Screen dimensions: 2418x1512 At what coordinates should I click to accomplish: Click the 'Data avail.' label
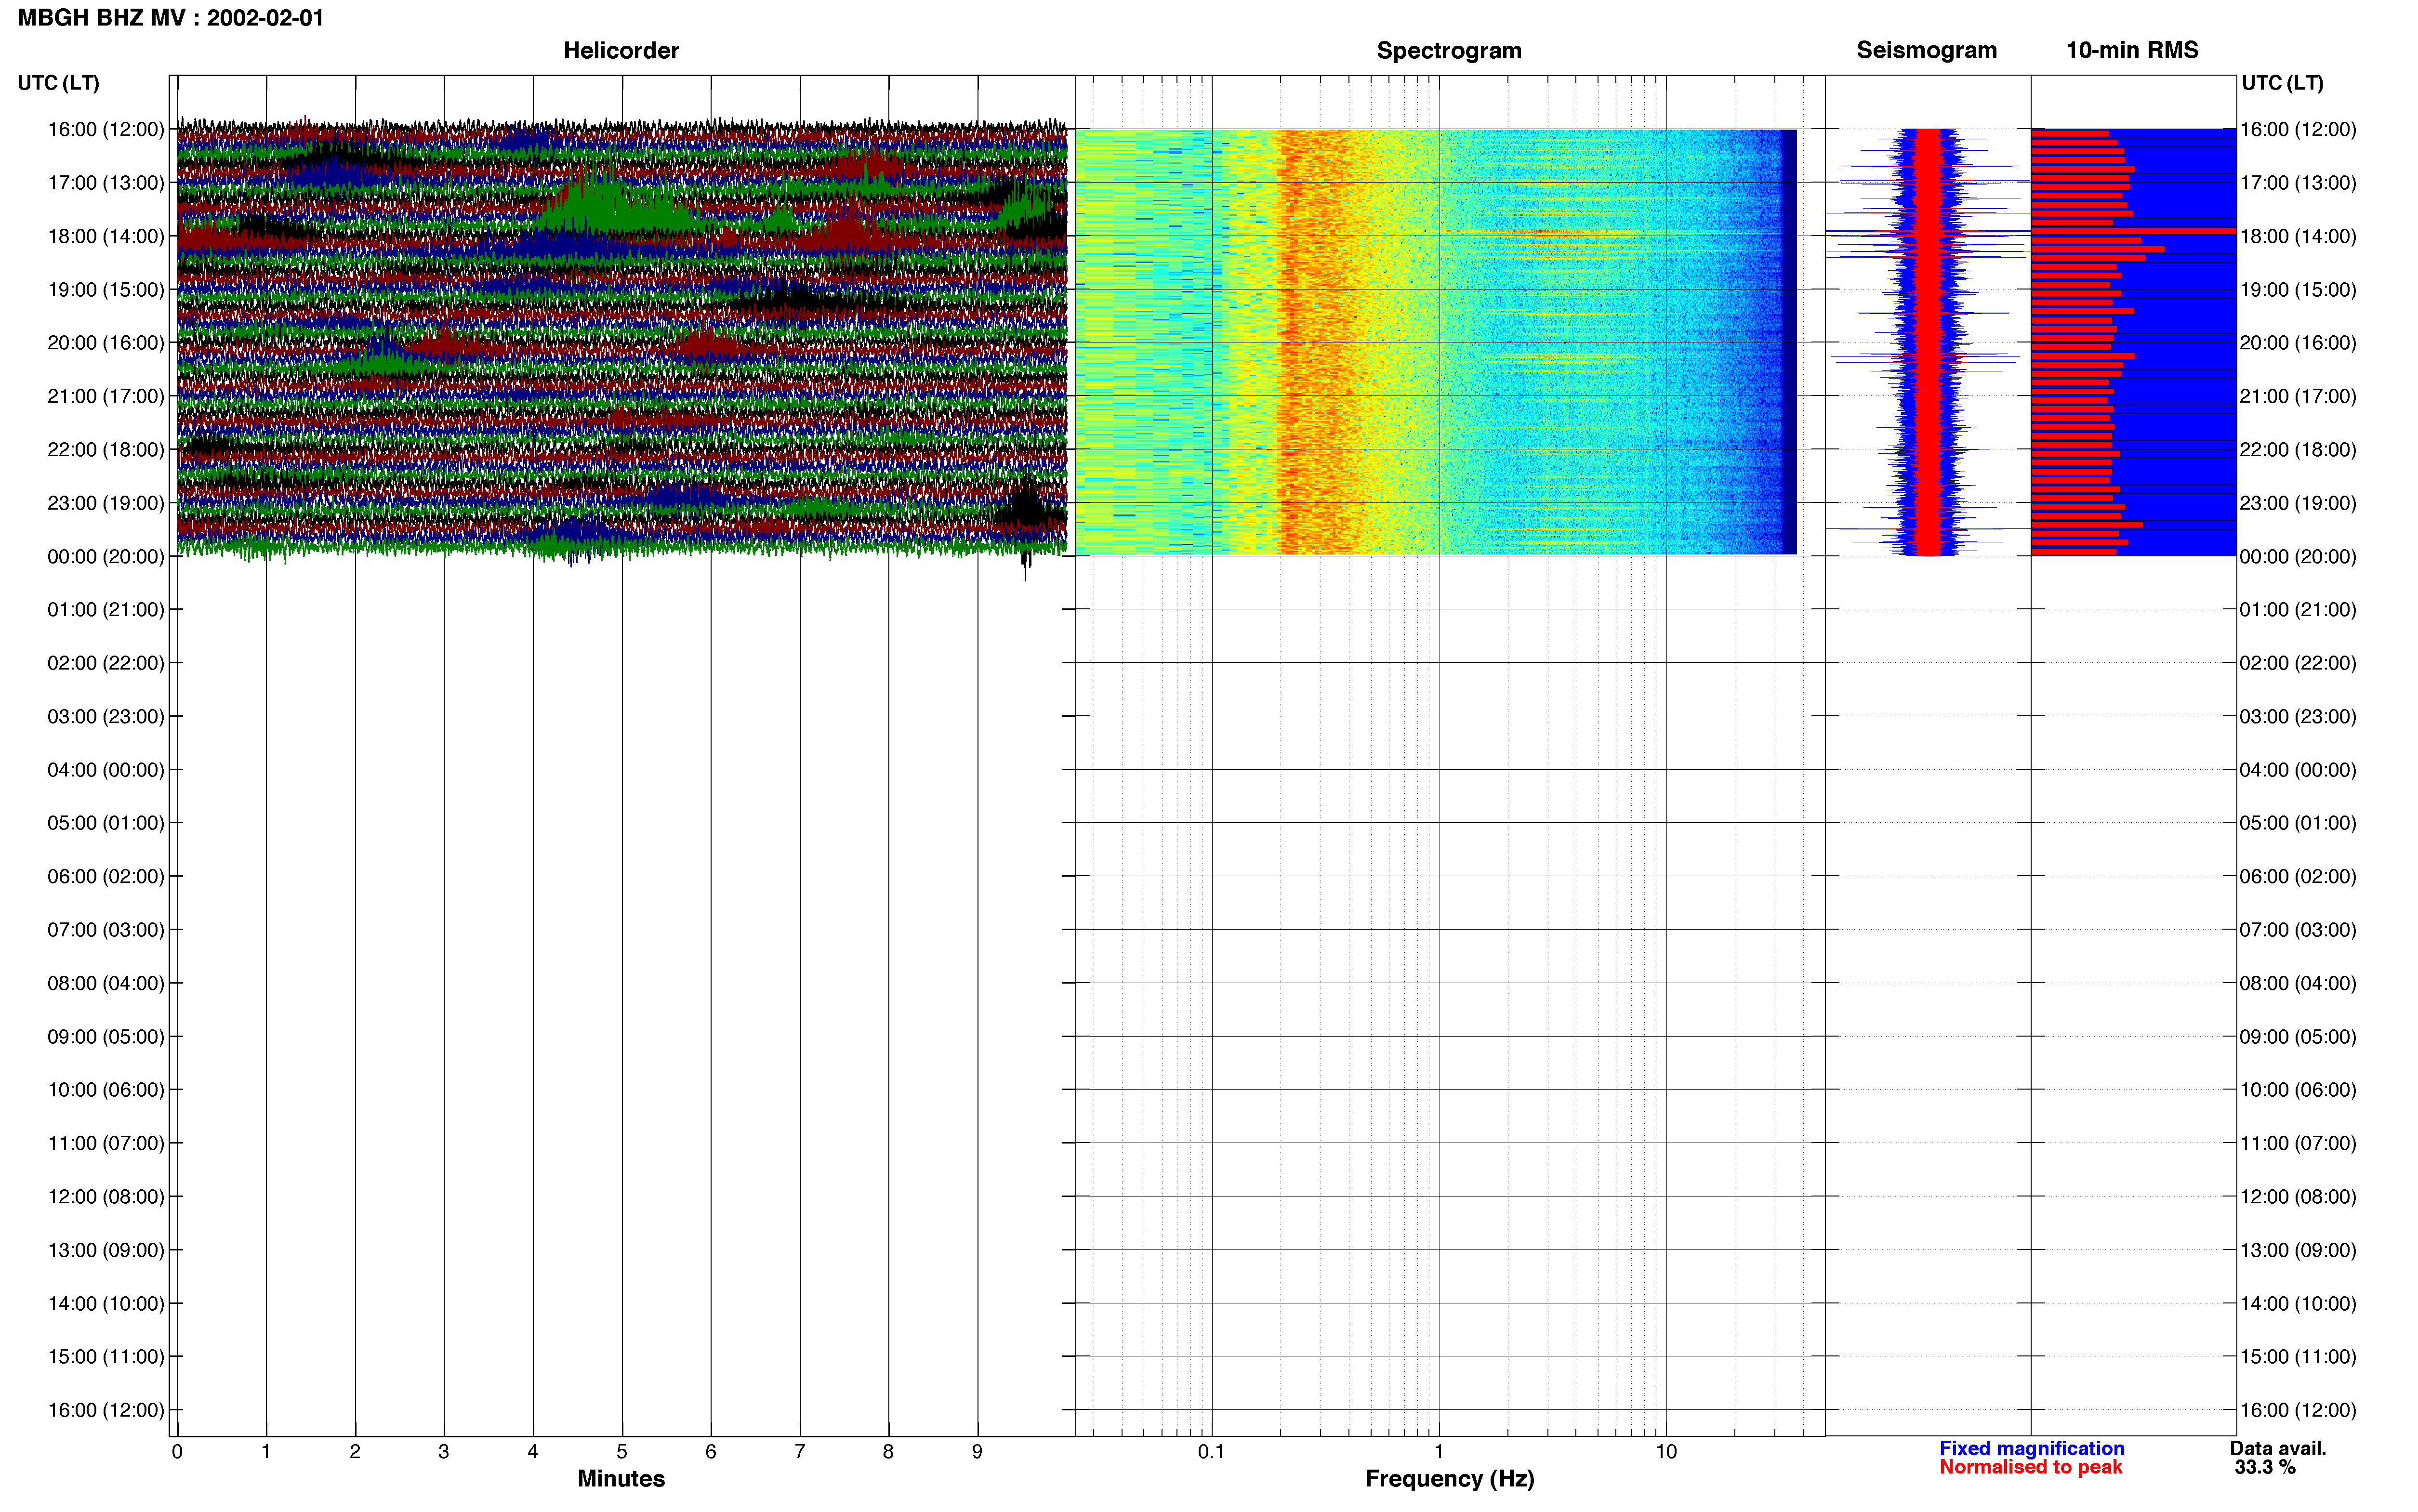[x=2278, y=1449]
